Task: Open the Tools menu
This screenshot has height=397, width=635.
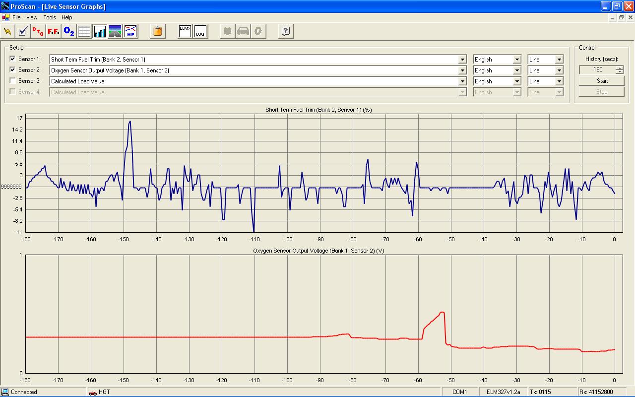Action: pos(50,17)
